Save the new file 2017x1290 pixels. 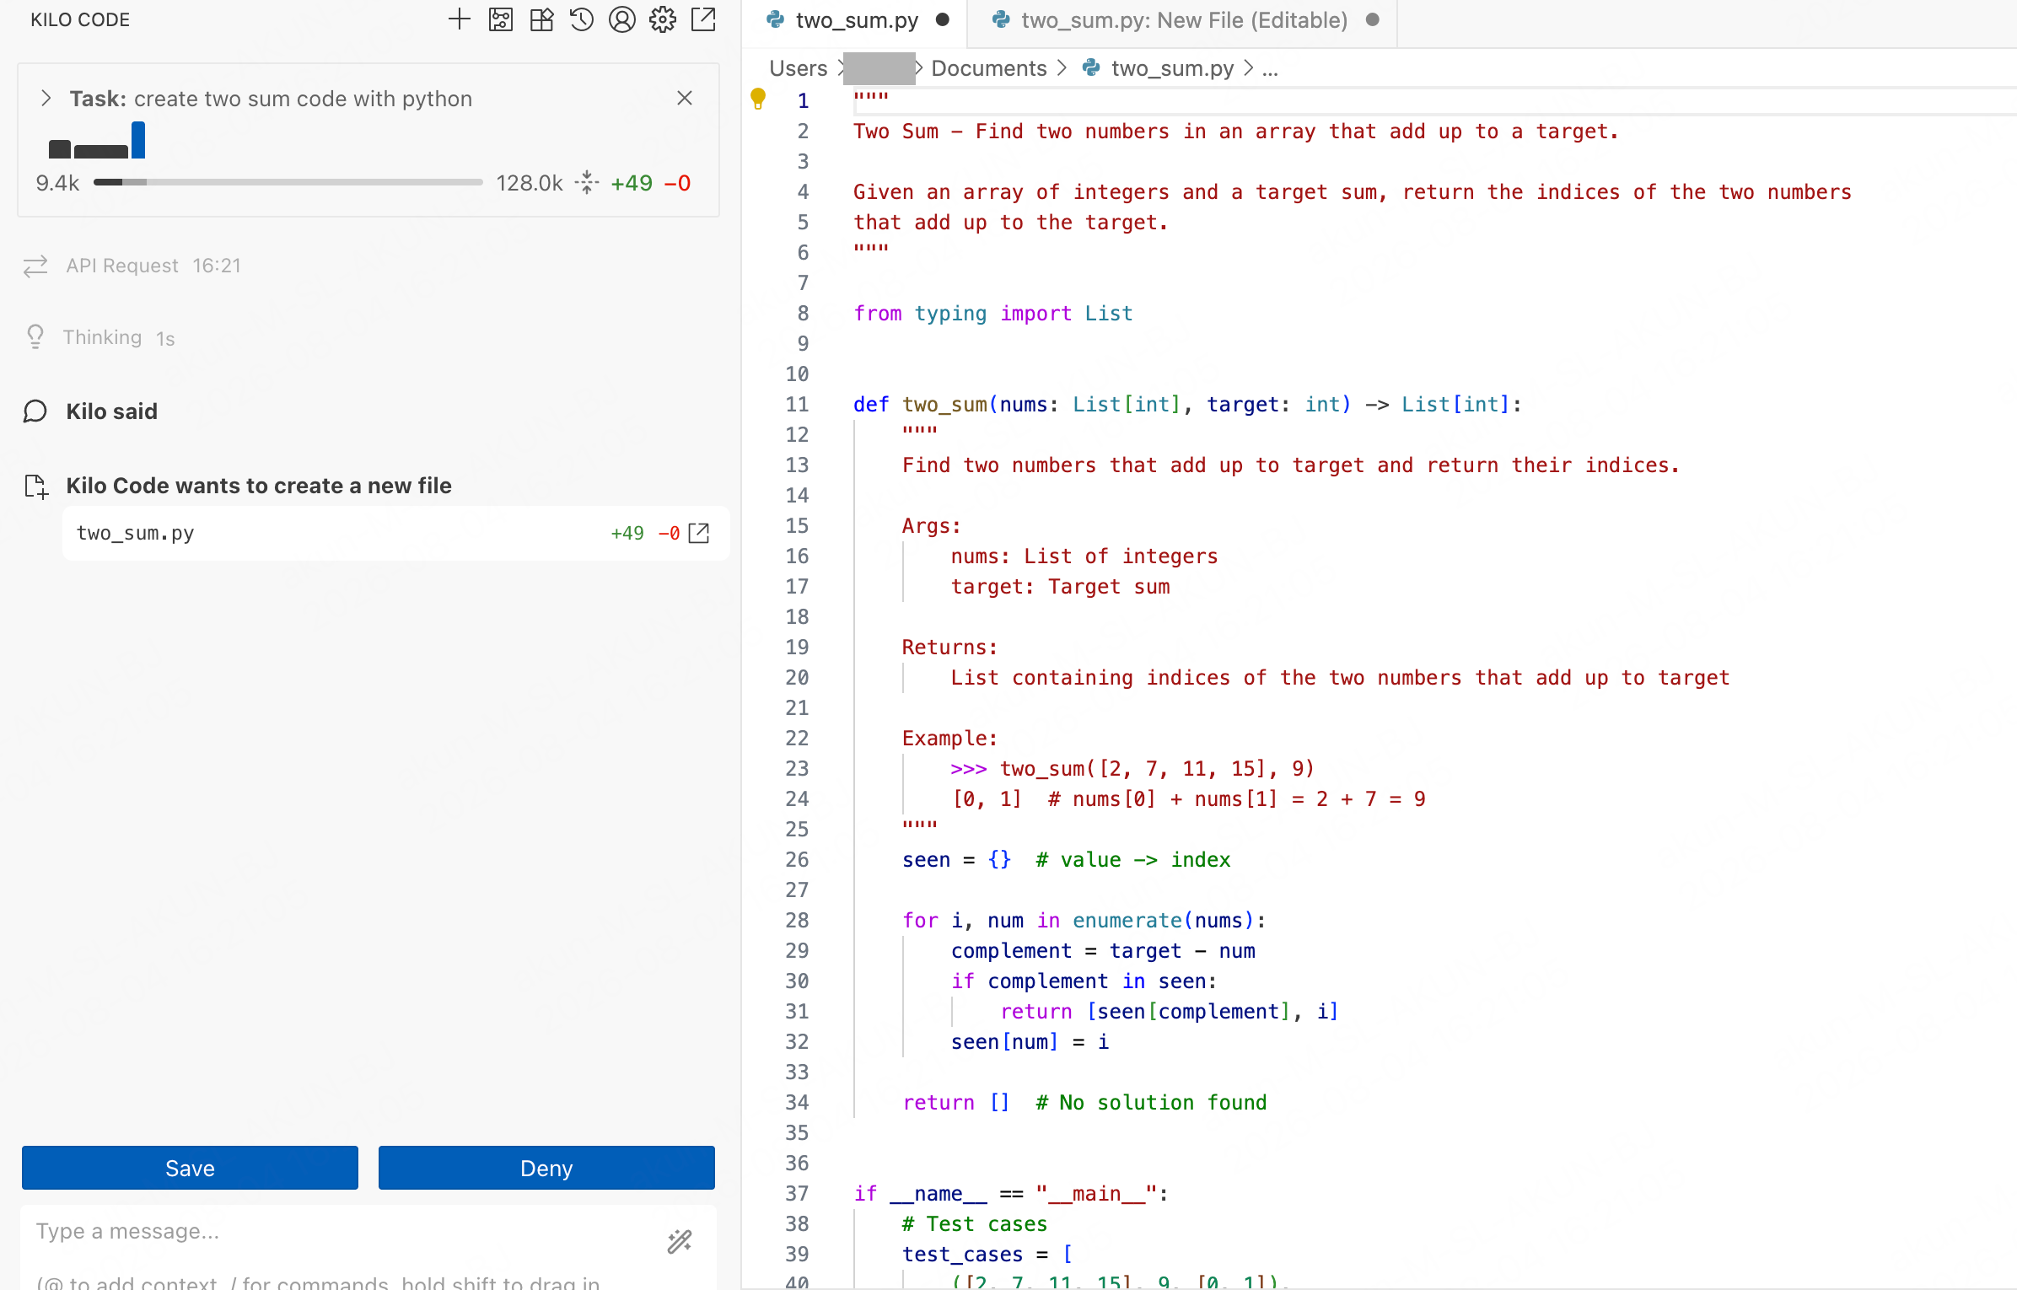[190, 1168]
